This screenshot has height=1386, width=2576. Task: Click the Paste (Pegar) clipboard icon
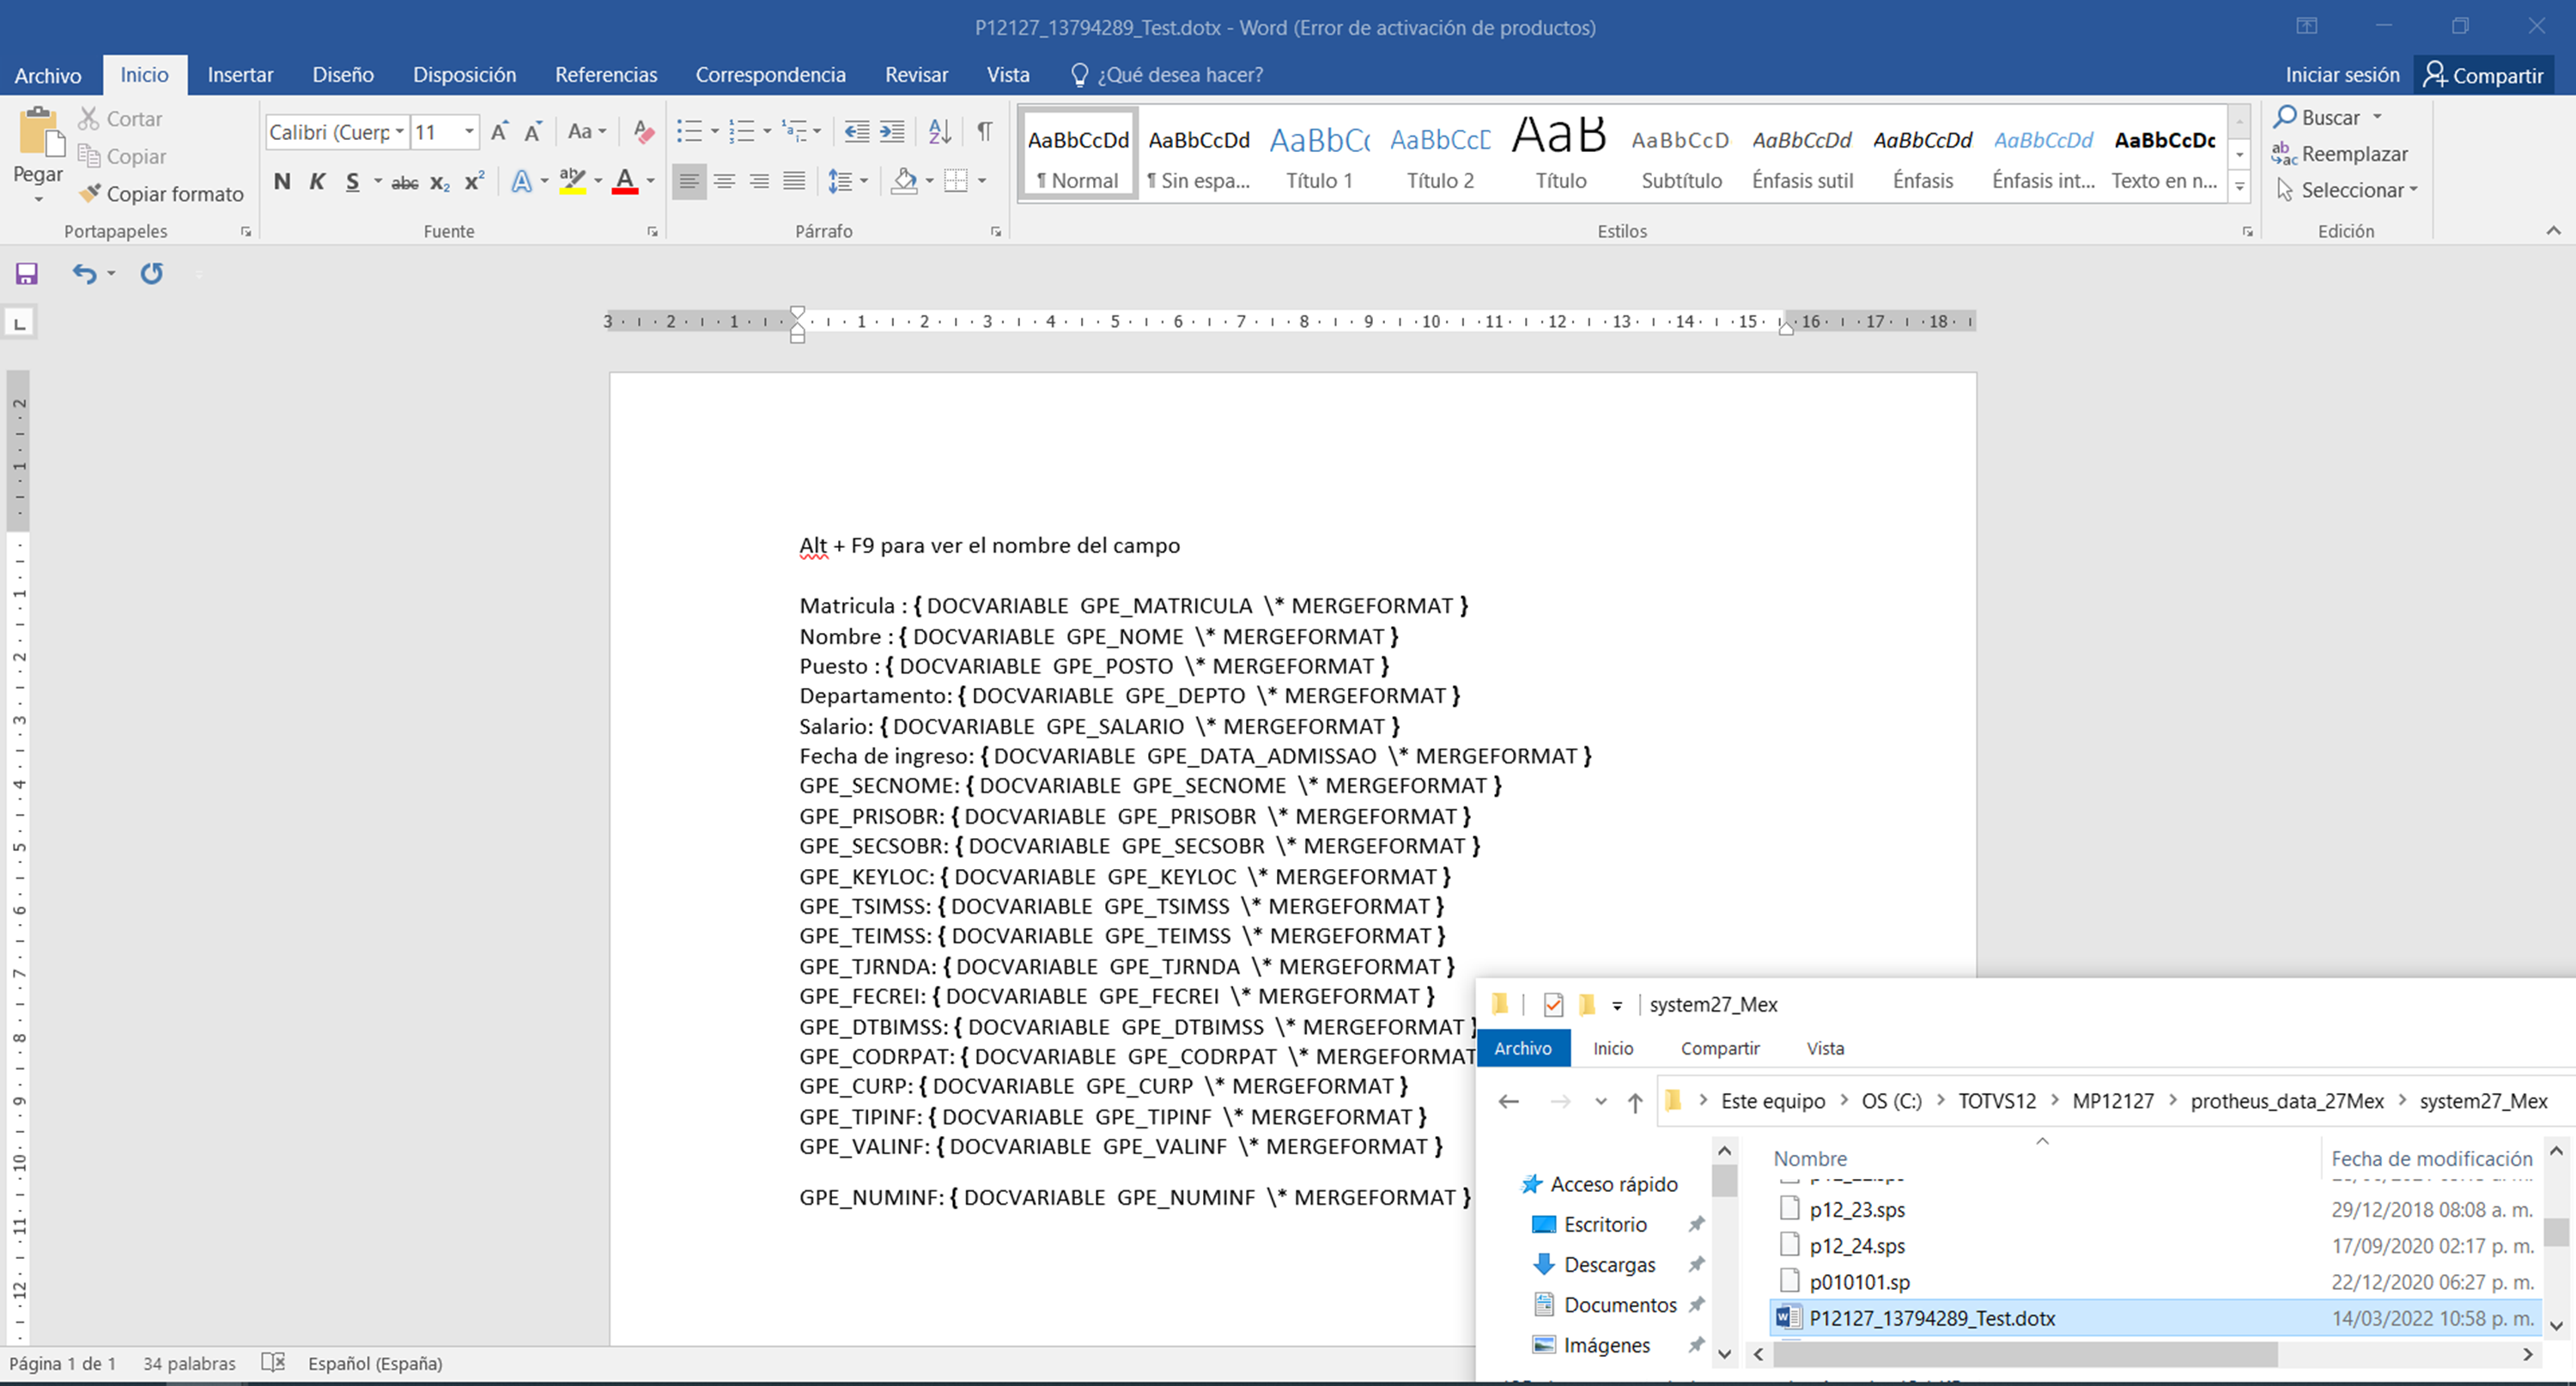(x=40, y=133)
